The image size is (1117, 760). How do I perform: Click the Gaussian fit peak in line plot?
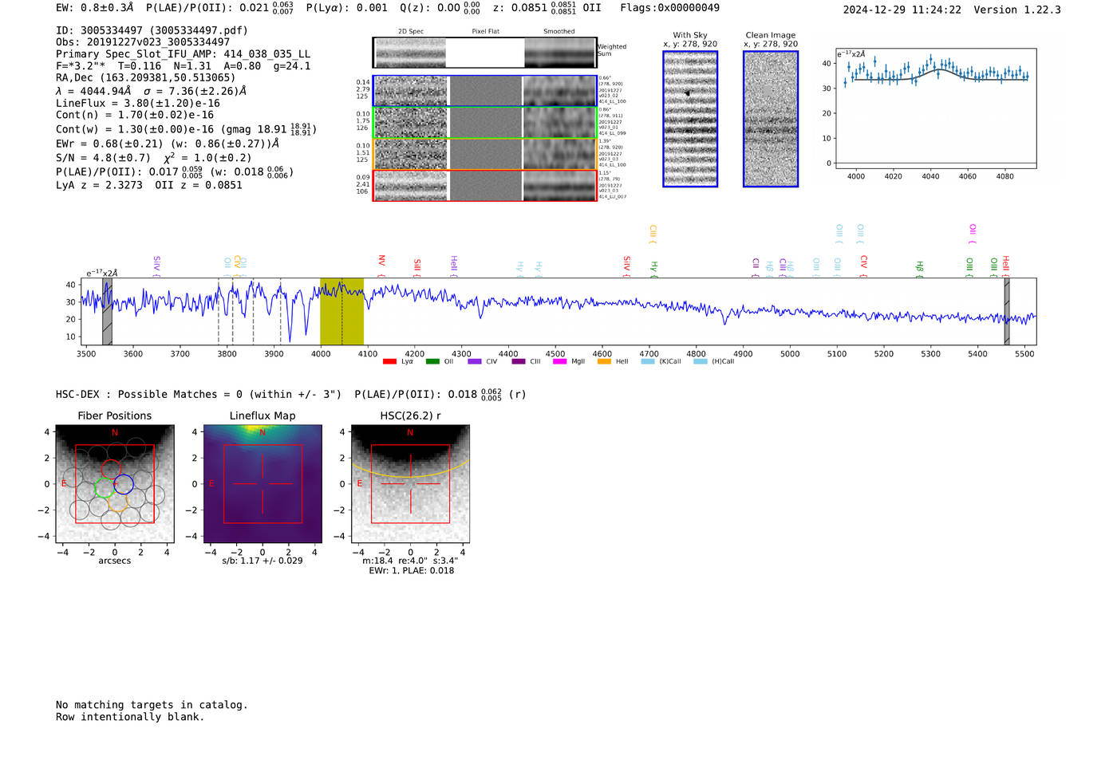(x=939, y=70)
